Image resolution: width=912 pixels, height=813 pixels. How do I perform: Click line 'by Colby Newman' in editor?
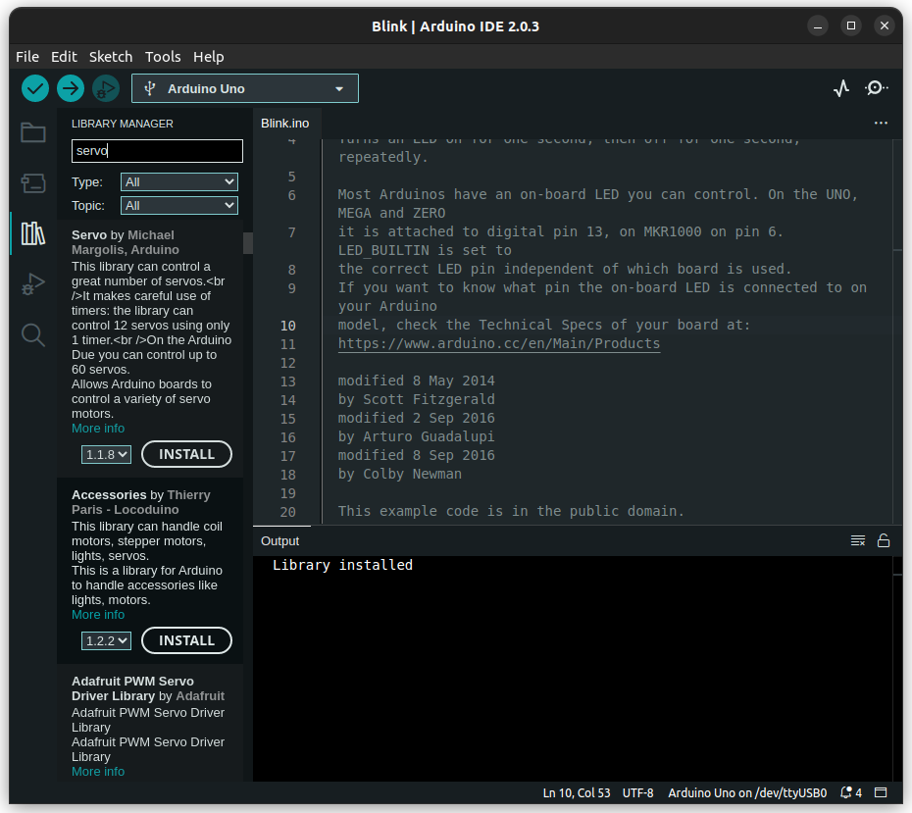(399, 474)
